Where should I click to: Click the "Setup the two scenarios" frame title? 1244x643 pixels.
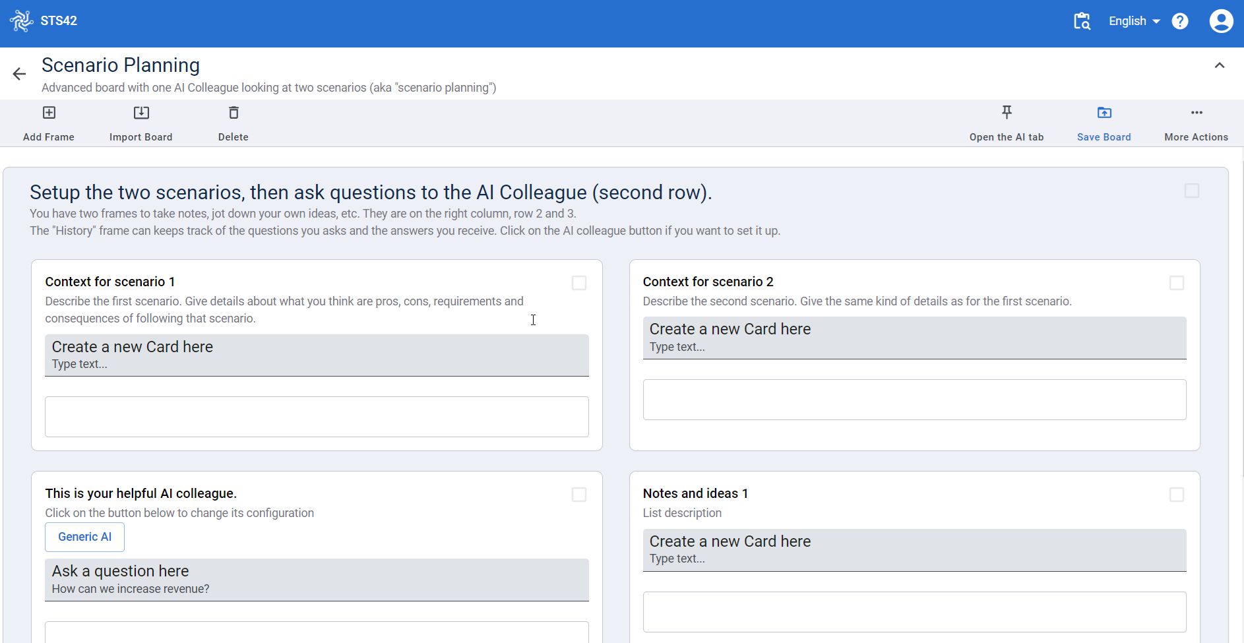click(x=371, y=193)
